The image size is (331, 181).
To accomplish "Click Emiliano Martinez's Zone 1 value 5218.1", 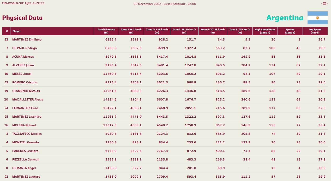I will [x=136, y=39].
